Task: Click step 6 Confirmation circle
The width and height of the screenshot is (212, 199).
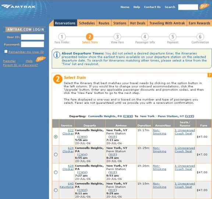Action: 200,37
